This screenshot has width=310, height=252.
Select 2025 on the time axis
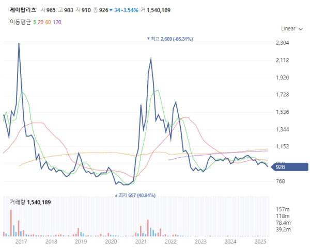[x=260, y=241]
